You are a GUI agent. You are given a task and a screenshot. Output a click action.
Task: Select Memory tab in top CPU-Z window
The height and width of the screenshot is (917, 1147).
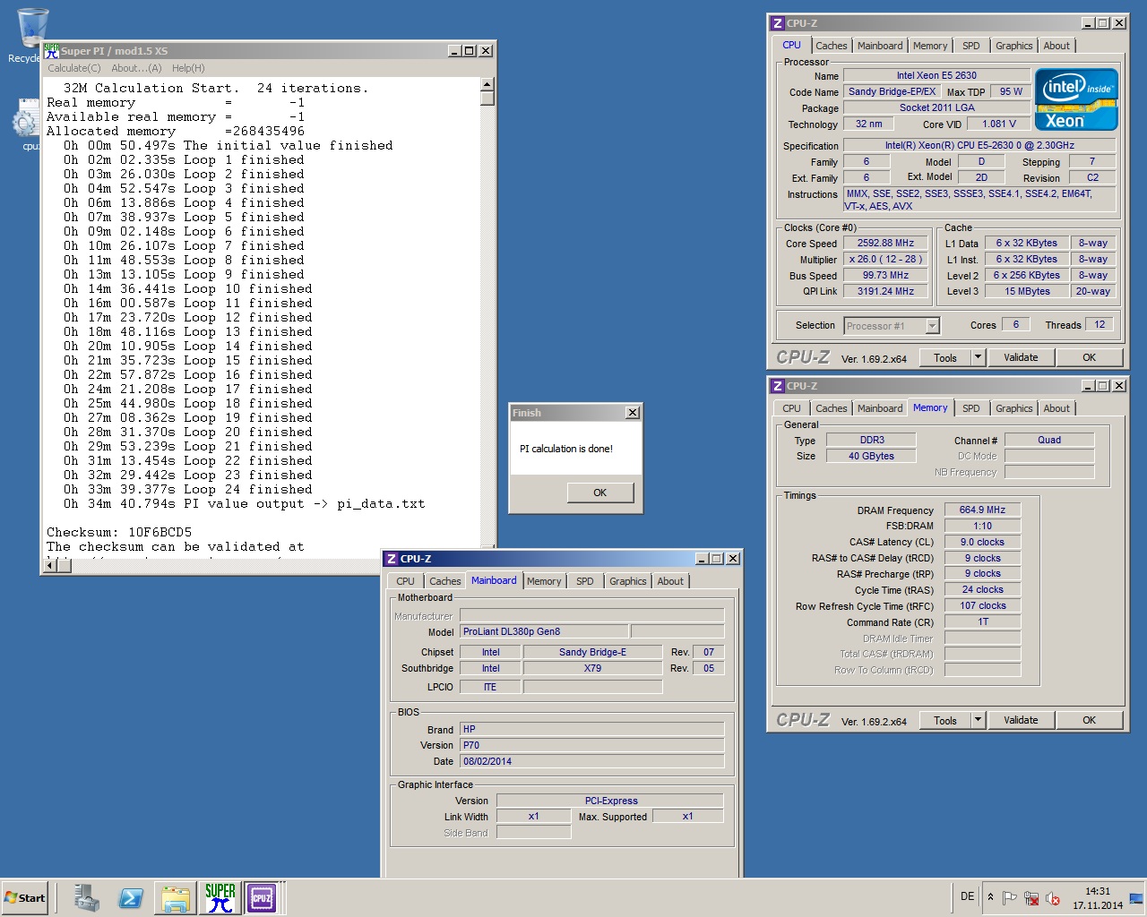tap(930, 46)
